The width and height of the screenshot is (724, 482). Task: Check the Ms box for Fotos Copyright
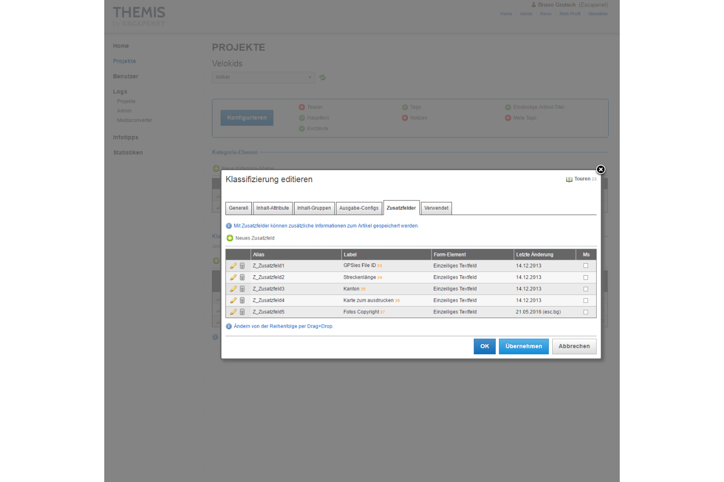585,312
